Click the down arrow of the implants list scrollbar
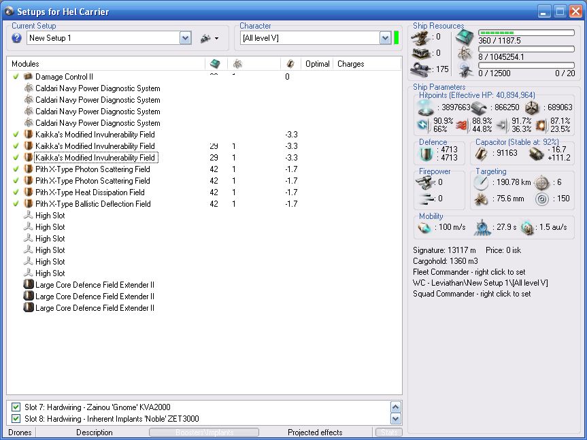This screenshot has width=587, height=440. (396, 418)
